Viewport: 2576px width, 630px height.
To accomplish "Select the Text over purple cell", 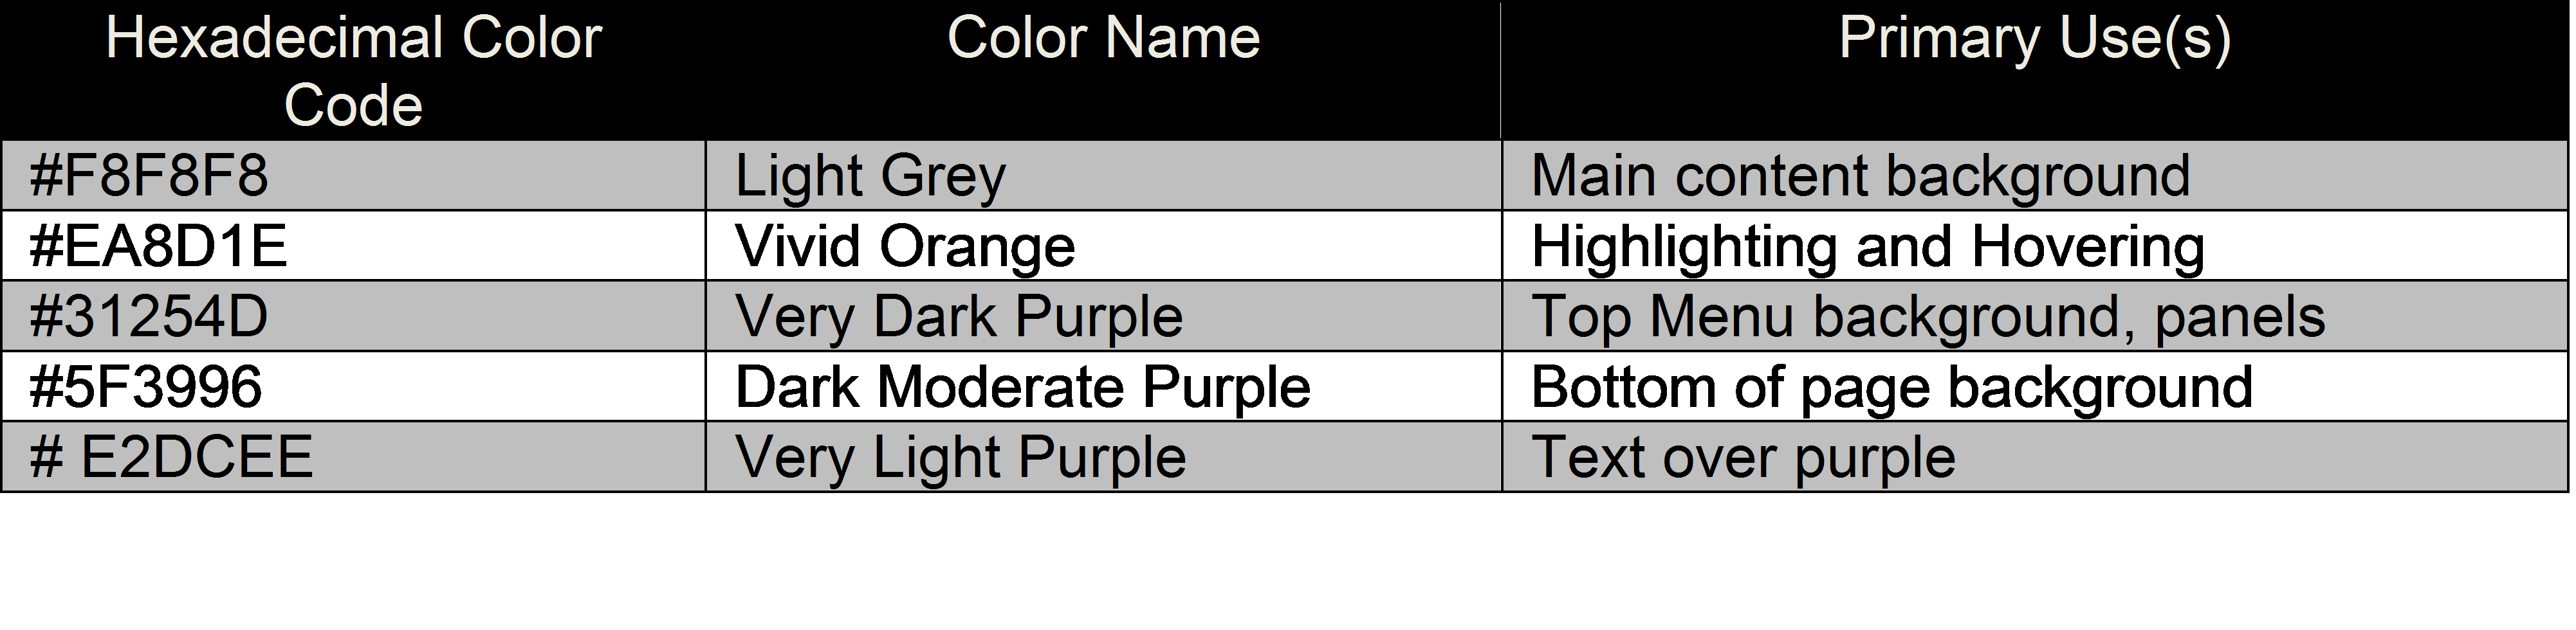I will tap(1743, 458).
